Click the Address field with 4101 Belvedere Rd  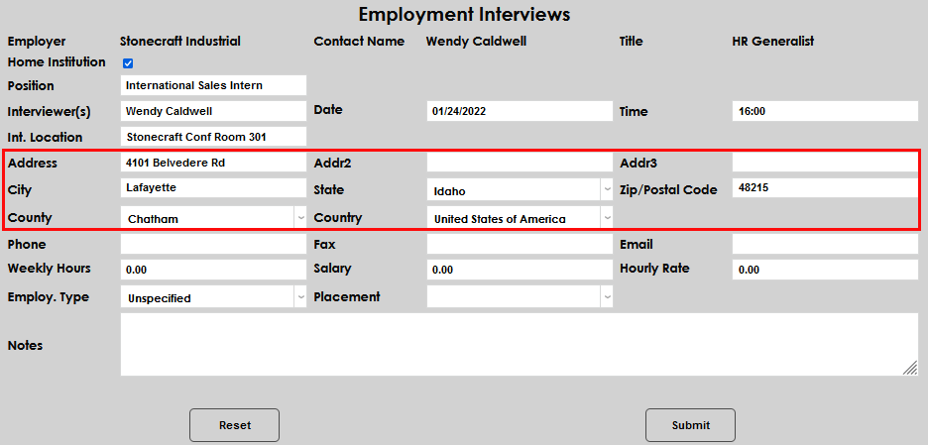(213, 163)
